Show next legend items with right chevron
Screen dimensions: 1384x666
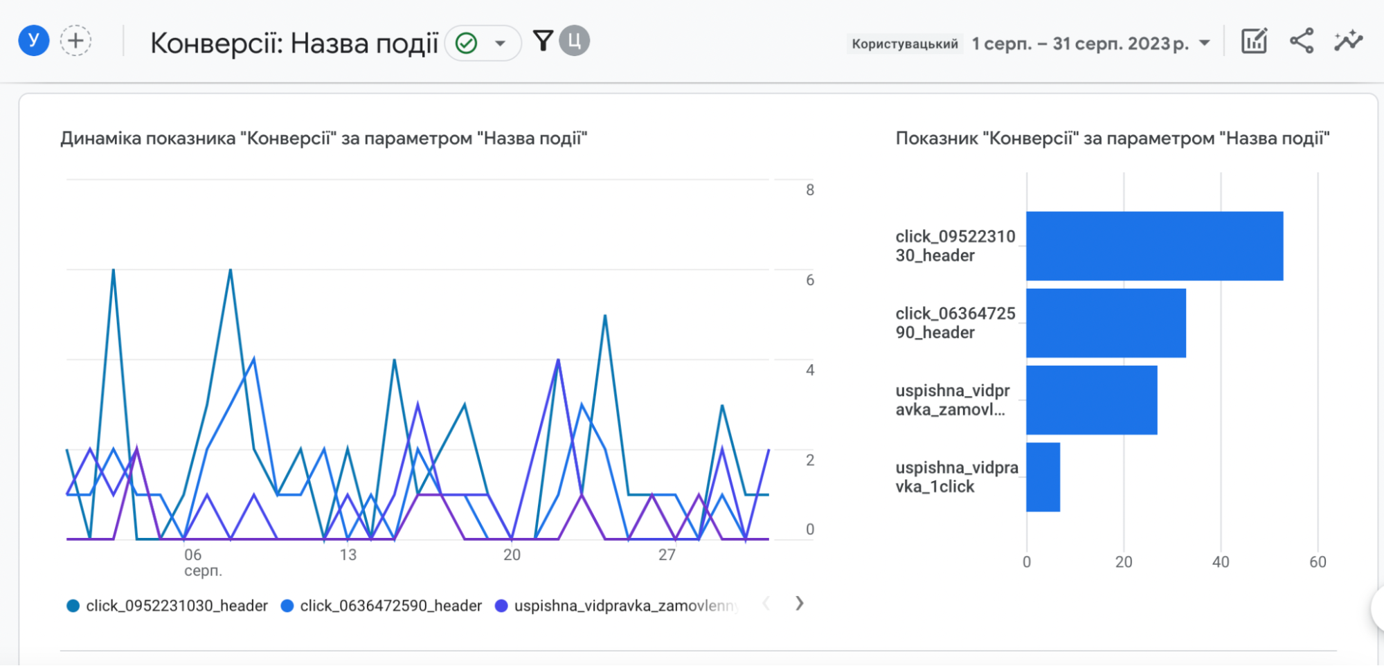(x=800, y=604)
